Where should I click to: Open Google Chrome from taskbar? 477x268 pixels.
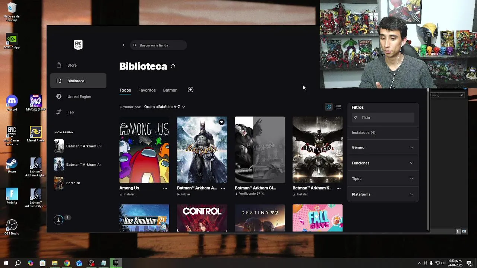[67, 263]
